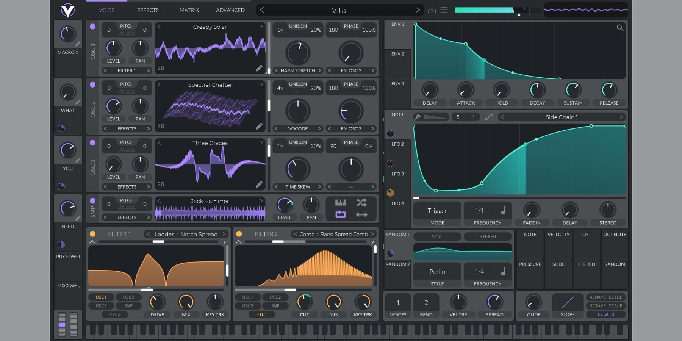The image size is (682, 341).
Task: Disable oscillator 1 power toggle
Action: tap(92, 27)
